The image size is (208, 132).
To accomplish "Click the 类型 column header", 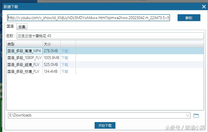I will point(25,44).
